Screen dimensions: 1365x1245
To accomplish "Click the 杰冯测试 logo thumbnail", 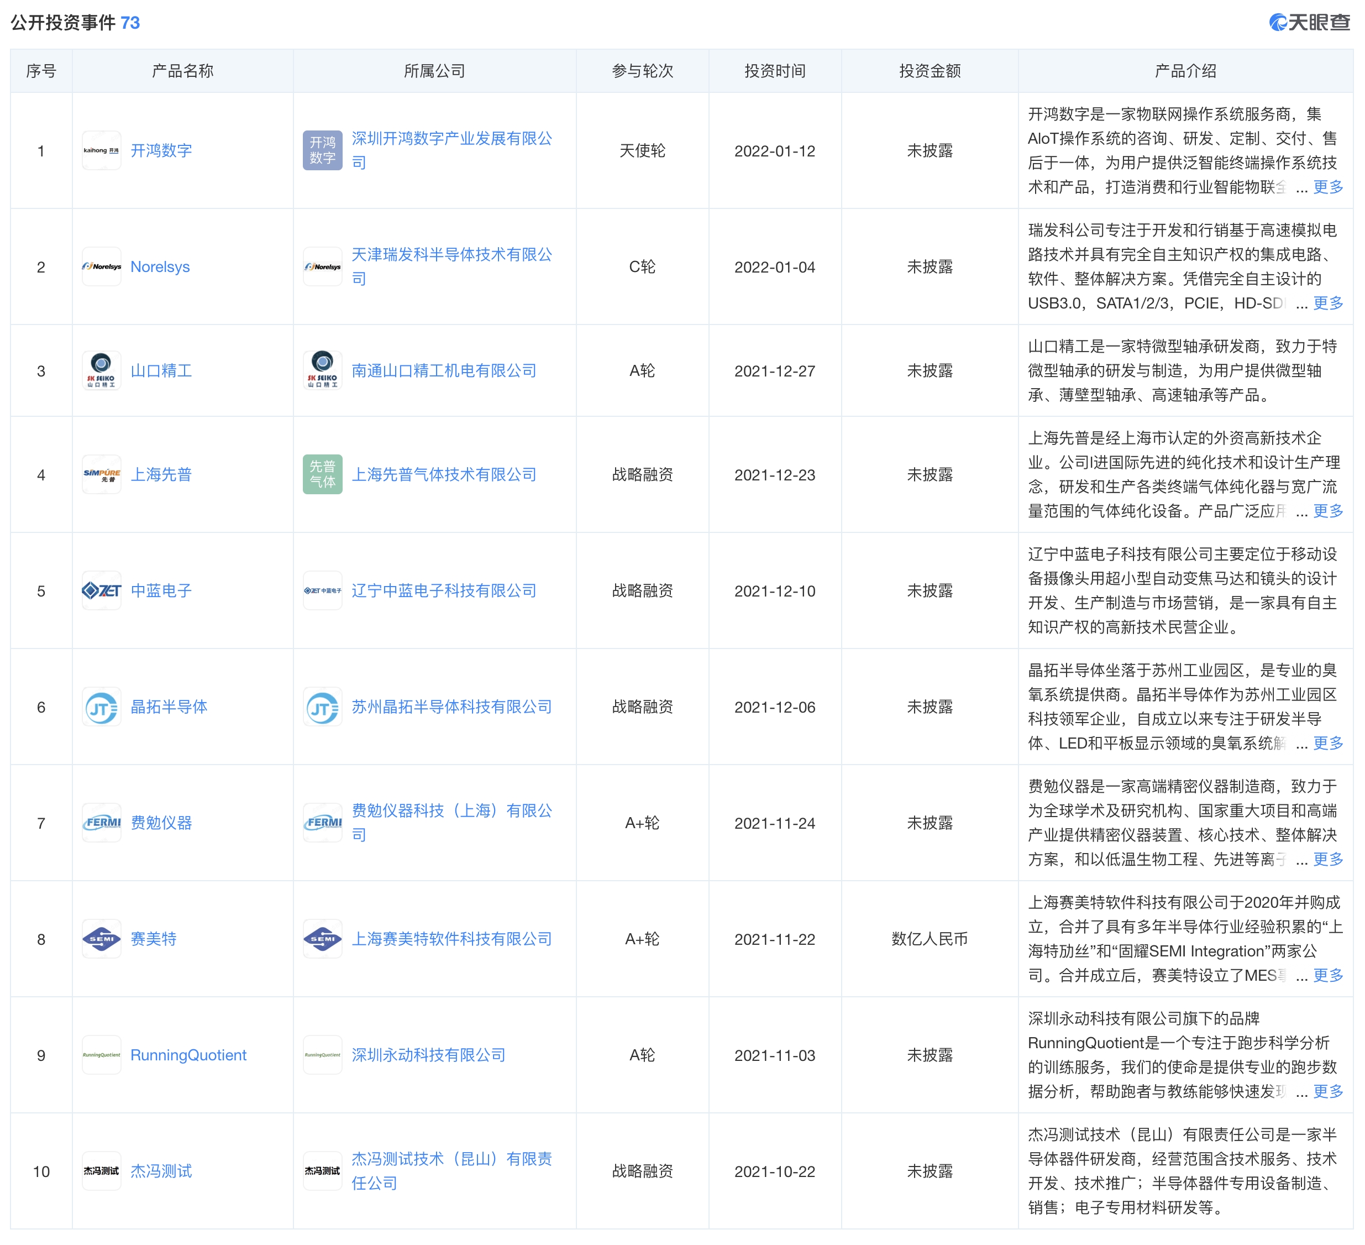I will (x=102, y=1171).
